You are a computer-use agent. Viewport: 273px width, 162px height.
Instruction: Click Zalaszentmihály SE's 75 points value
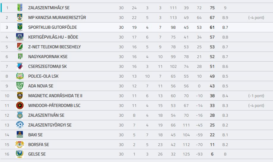coord(212,8)
